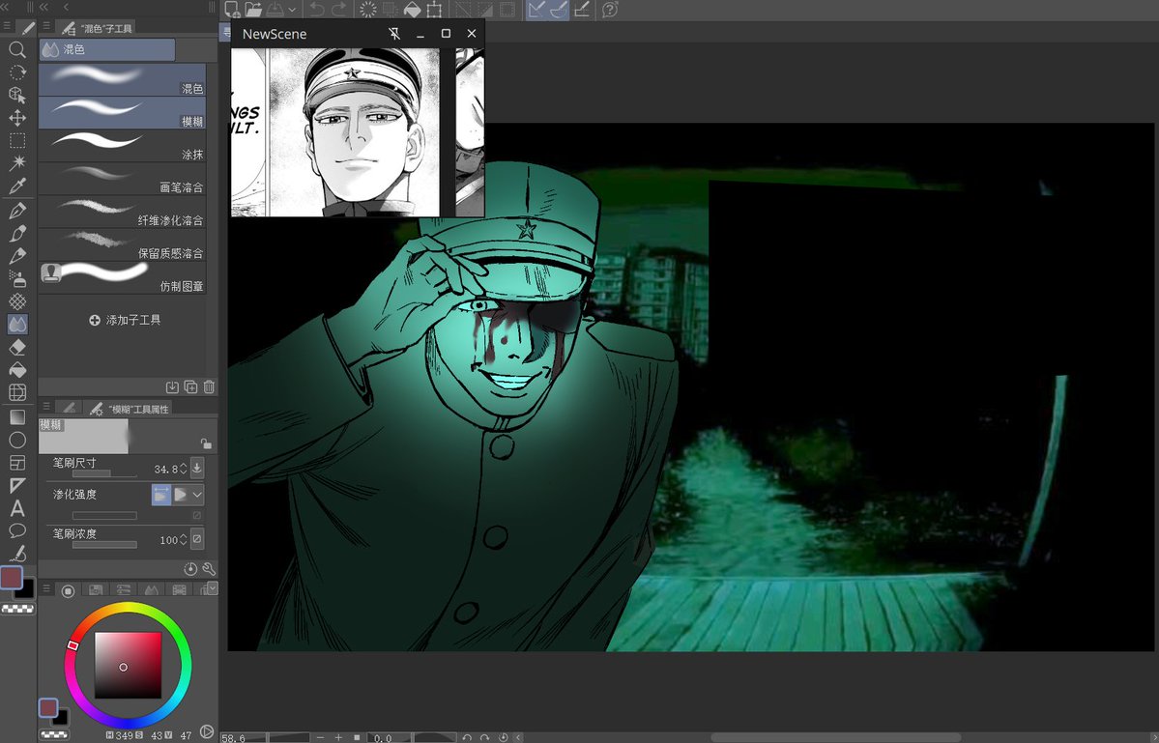Toggle snap to ruler in command bar
The width and height of the screenshot is (1159, 743).
[536, 10]
